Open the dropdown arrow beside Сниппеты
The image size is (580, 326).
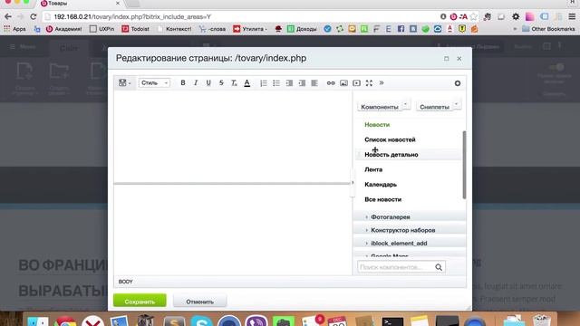(457, 105)
